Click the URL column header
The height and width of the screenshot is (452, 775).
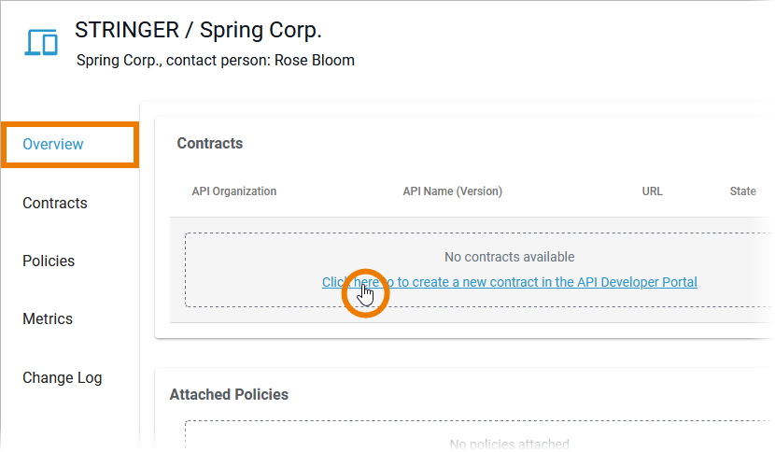653,191
